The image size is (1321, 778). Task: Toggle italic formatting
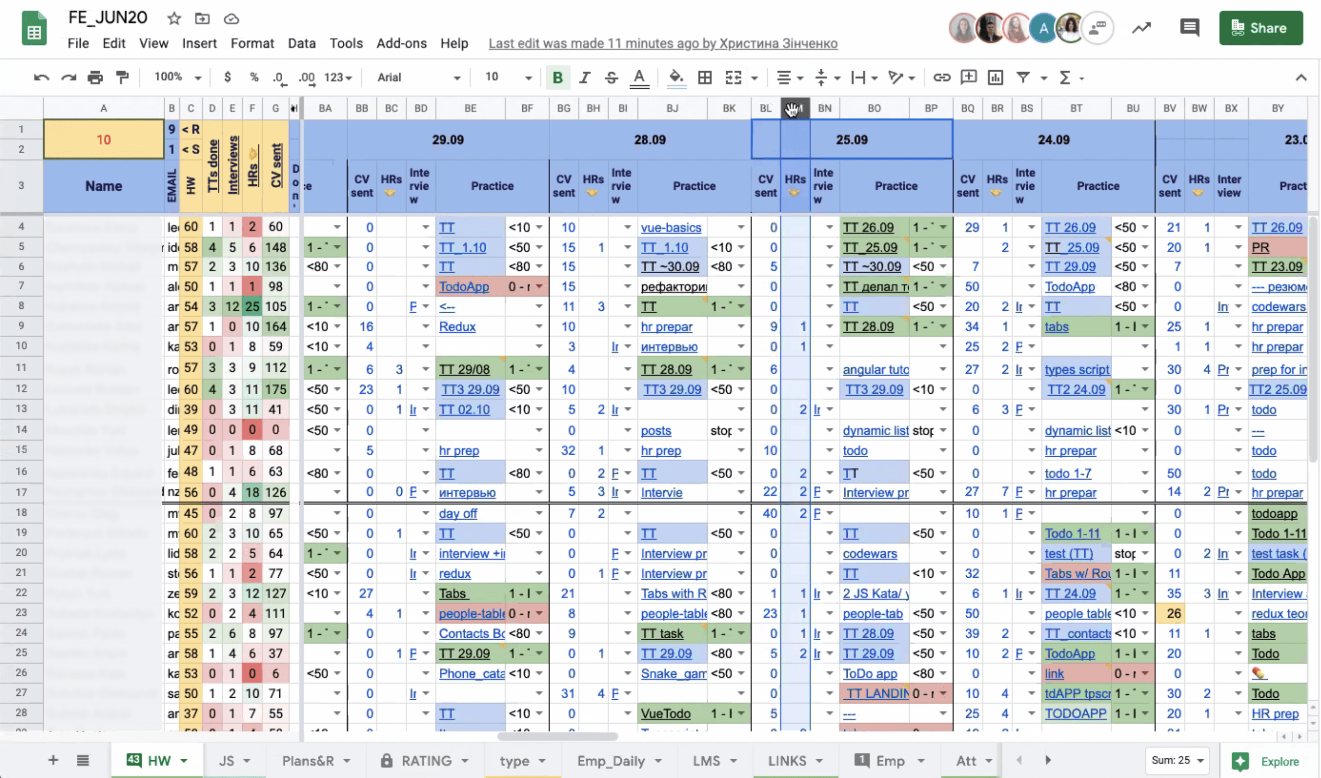pos(584,78)
